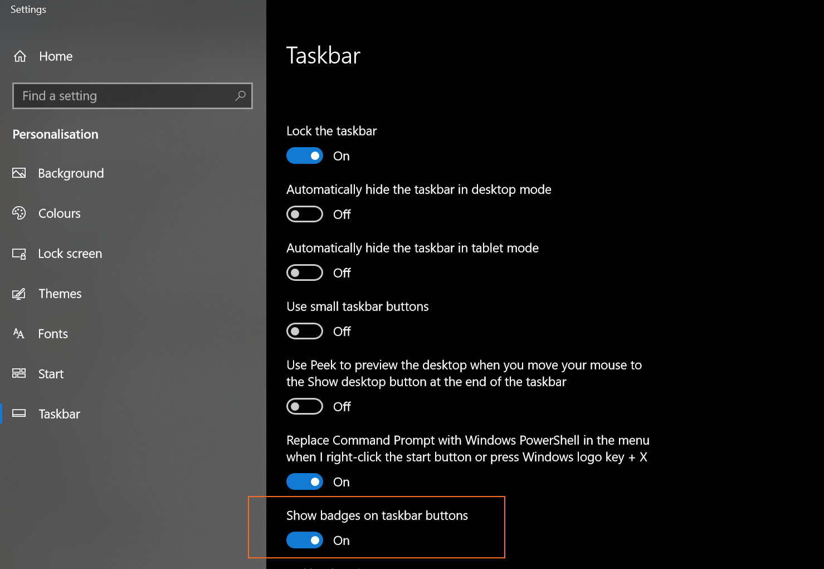Screen dimensions: 824x569
Task: Select the Start tiles icon
Action: tap(18, 373)
